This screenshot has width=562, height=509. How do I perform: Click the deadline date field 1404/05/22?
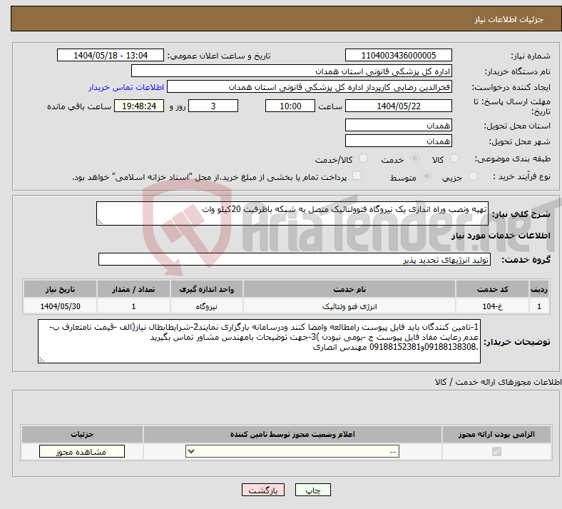(x=399, y=106)
